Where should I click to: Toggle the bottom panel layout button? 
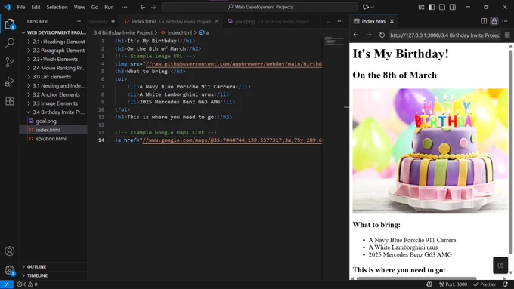tap(442, 7)
